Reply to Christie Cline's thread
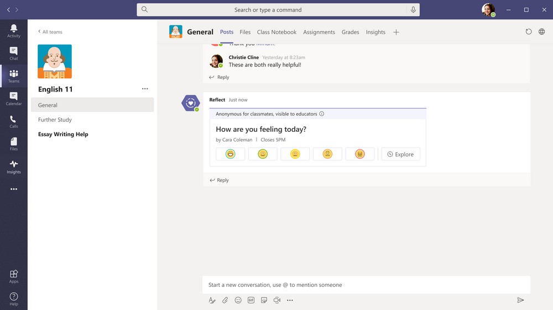The image size is (553, 310). [219, 77]
